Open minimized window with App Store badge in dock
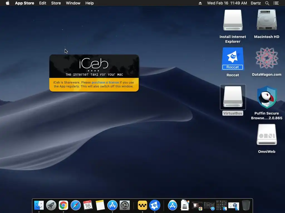Viewport: 285px width, 213px height. pos(209,206)
